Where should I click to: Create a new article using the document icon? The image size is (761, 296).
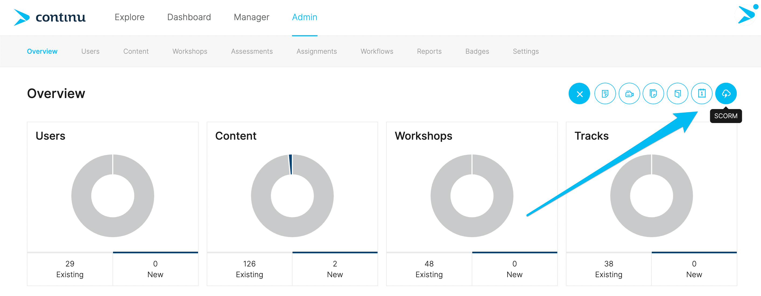pyautogui.click(x=605, y=93)
